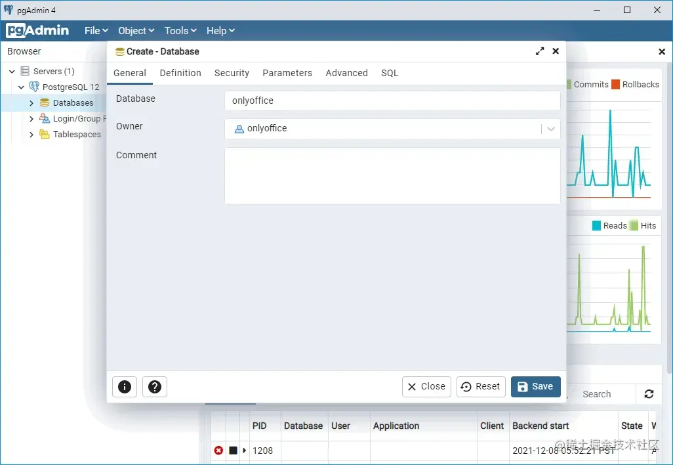673x465 pixels.
Task: Click the Reads legend color swatch
Action: [596, 226]
